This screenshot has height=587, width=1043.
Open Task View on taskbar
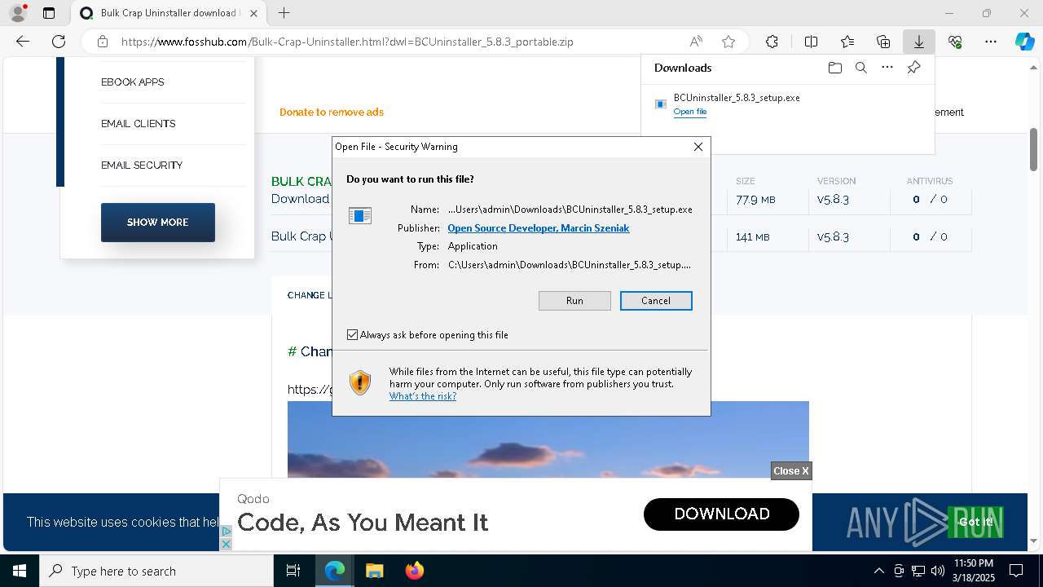coord(293,571)
